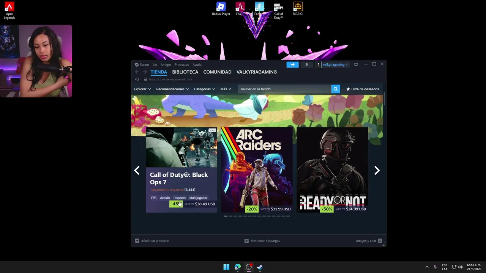Screen dimensions: 486x273
Task: Open the valkyriagaming account dropdown
Action: pyautogui.click(x=335, y=64)
